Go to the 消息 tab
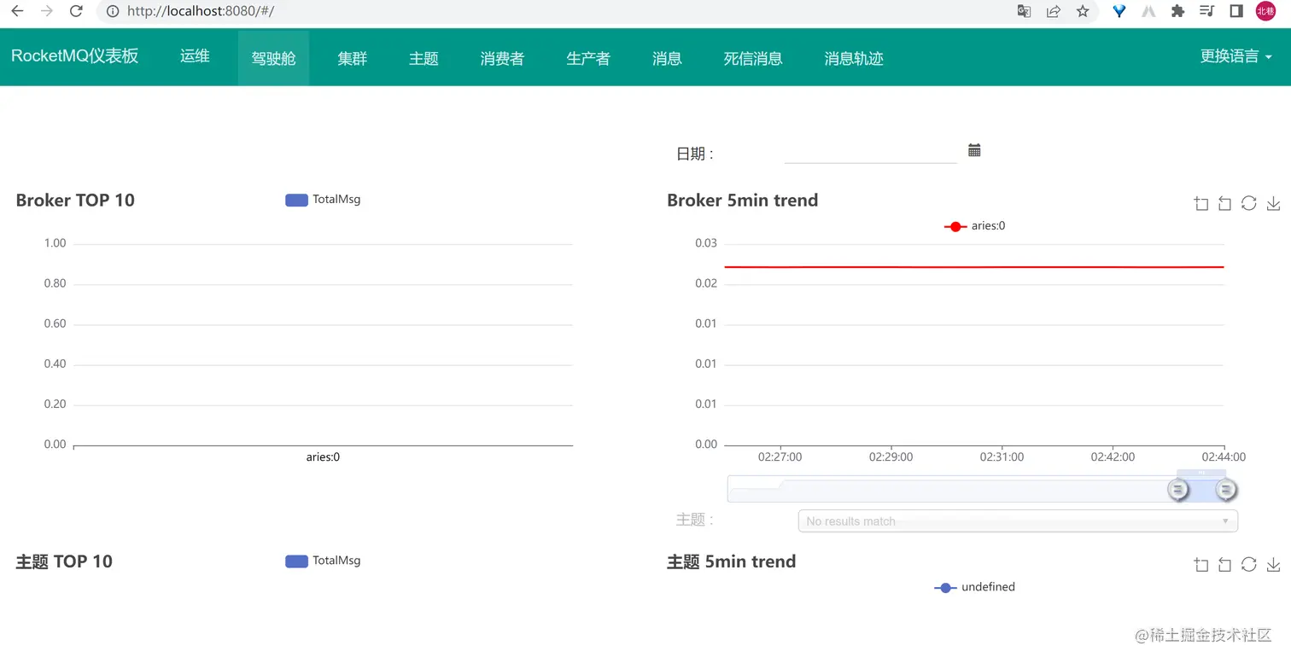 [x=667, y=58]
